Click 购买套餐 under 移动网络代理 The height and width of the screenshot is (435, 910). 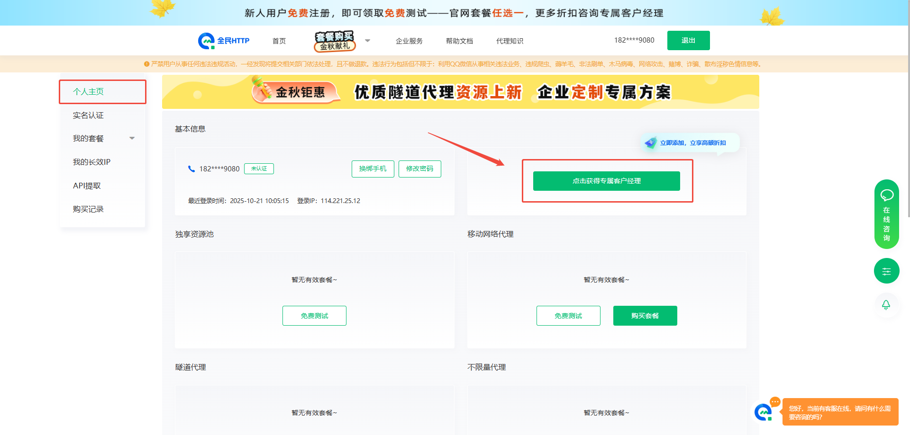coord(645,316)
